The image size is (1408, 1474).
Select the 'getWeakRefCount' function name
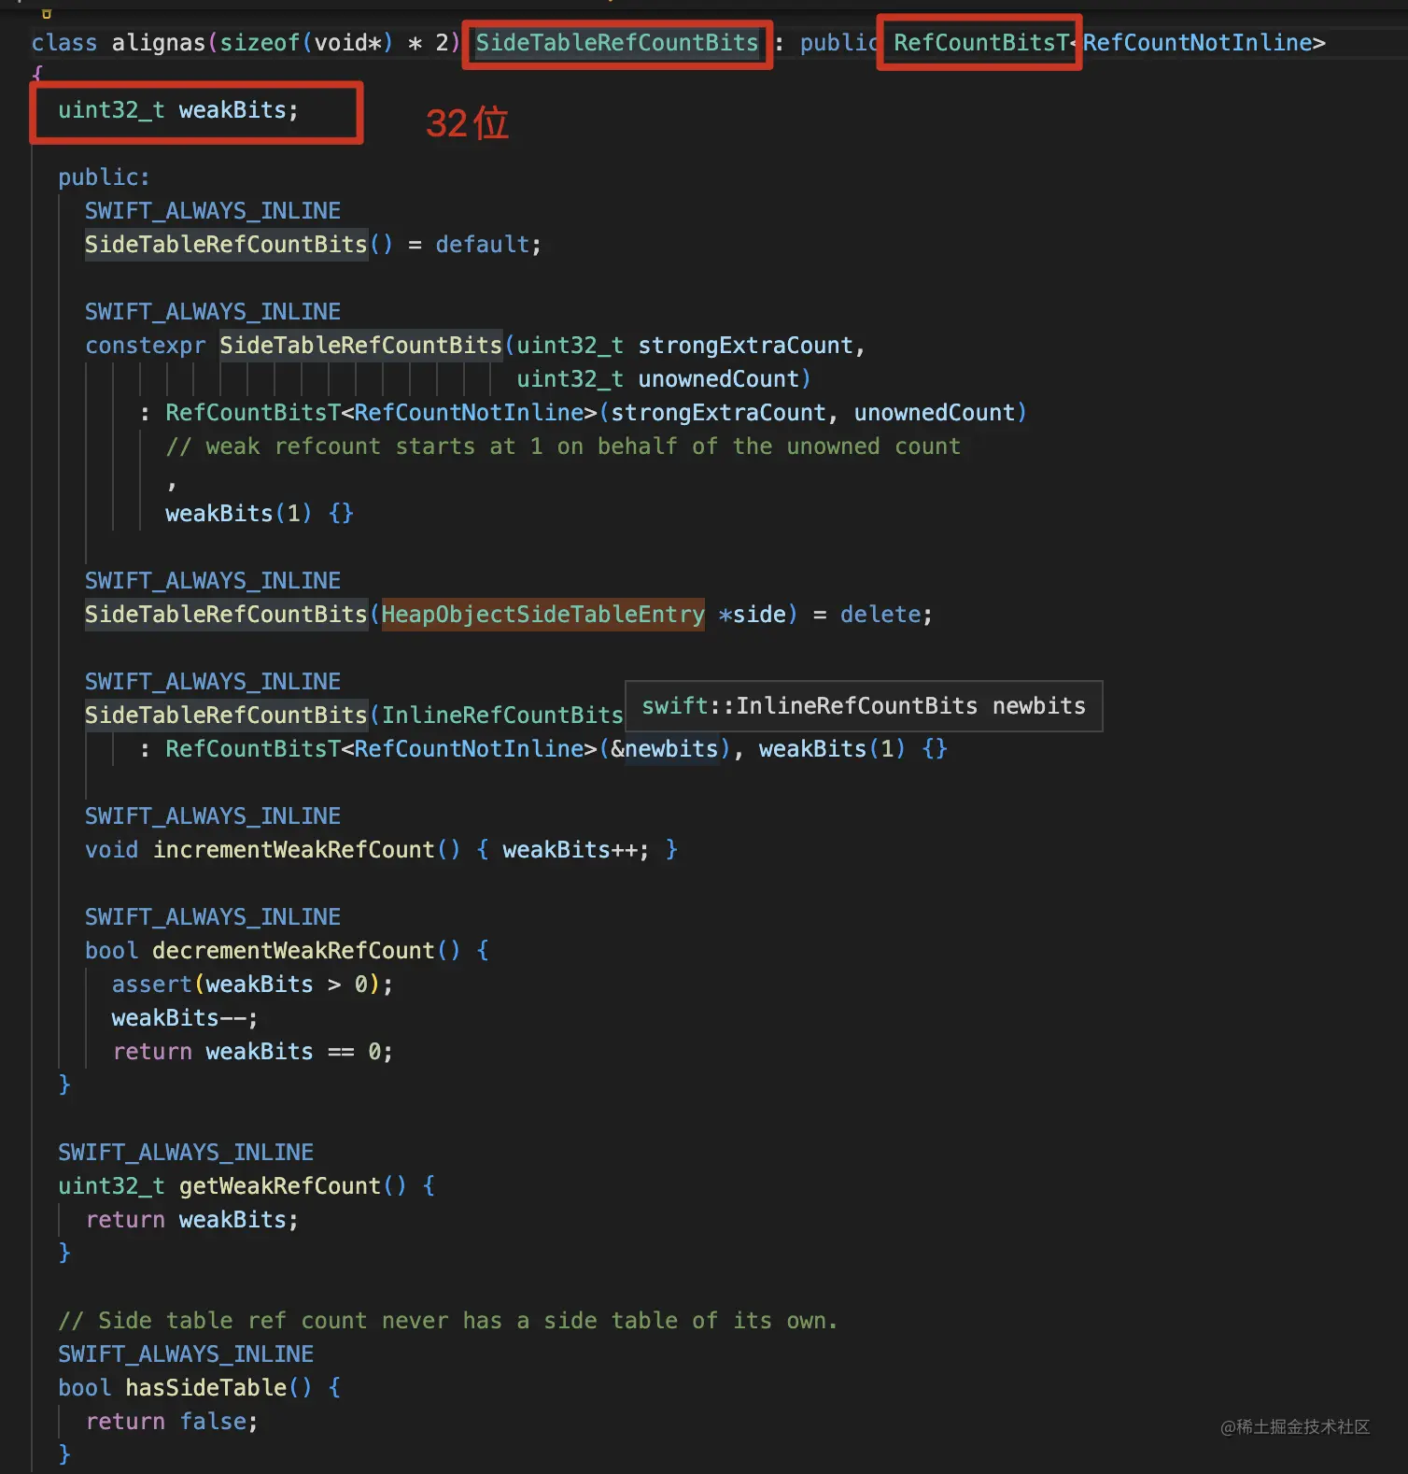280,1186
